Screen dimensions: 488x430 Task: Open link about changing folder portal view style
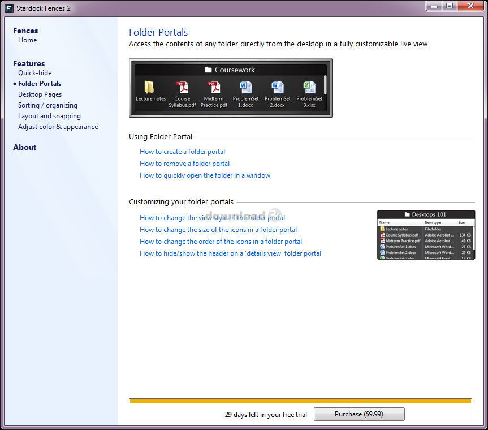(212, 218)
